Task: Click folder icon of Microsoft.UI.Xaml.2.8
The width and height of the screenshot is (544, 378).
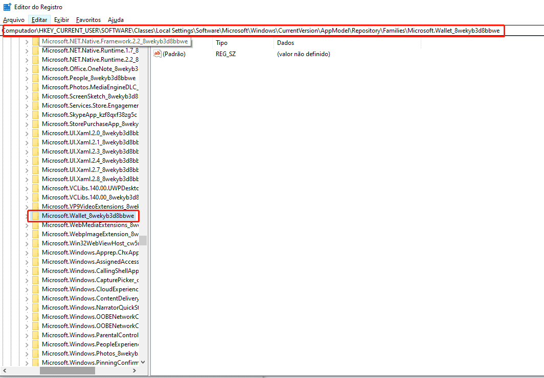Action: [x=35, y=179]
